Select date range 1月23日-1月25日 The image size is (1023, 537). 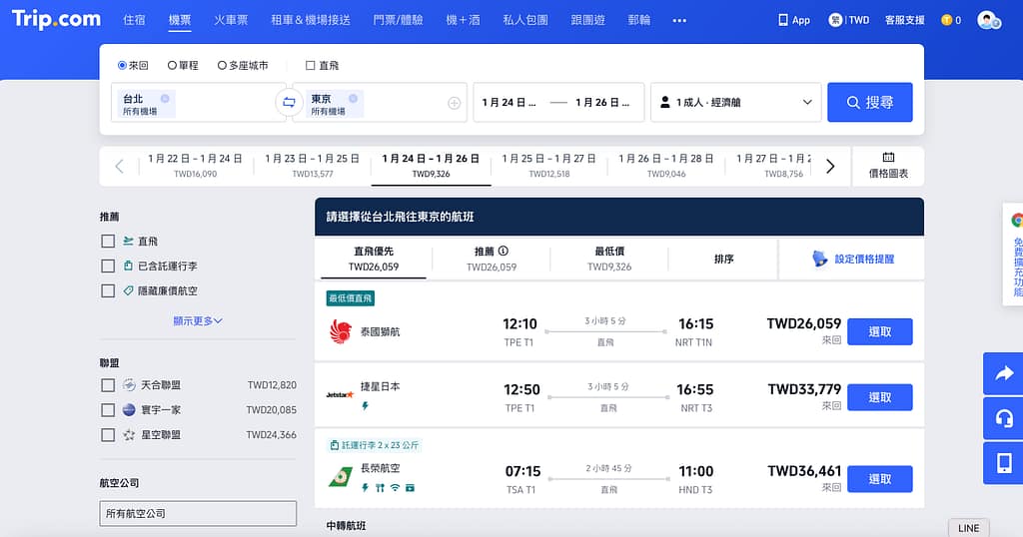(313, 166)
